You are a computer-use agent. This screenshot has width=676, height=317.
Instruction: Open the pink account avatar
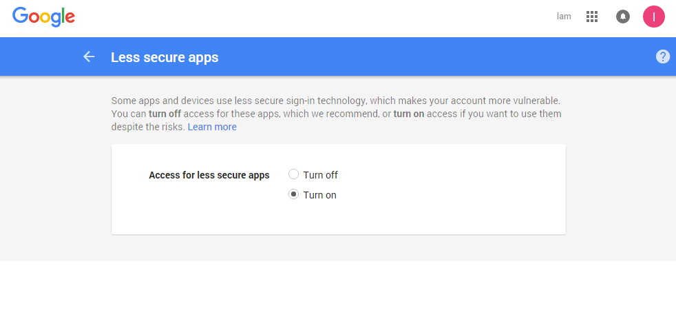pos(653,17)
